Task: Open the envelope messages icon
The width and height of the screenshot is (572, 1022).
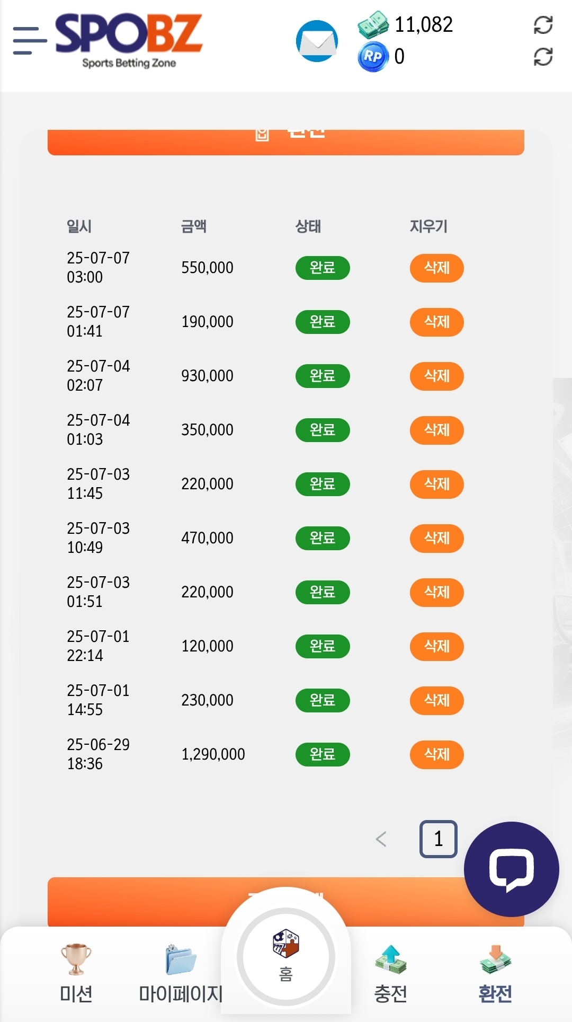Action: tap(317, 41)
